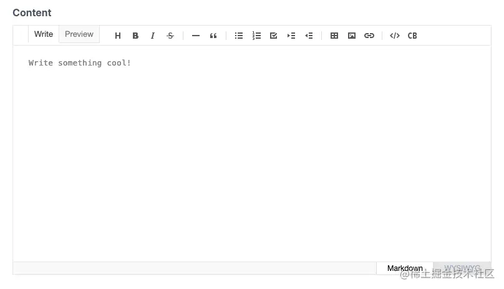Insert a table

[x=334, y=36]
